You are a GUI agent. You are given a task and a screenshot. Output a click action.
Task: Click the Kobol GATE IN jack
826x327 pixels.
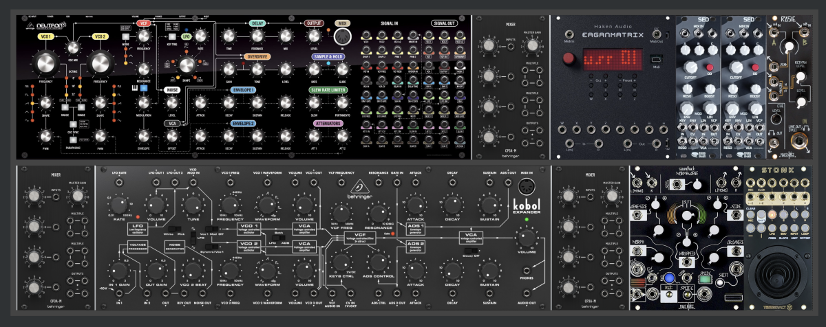pos(397,182)
